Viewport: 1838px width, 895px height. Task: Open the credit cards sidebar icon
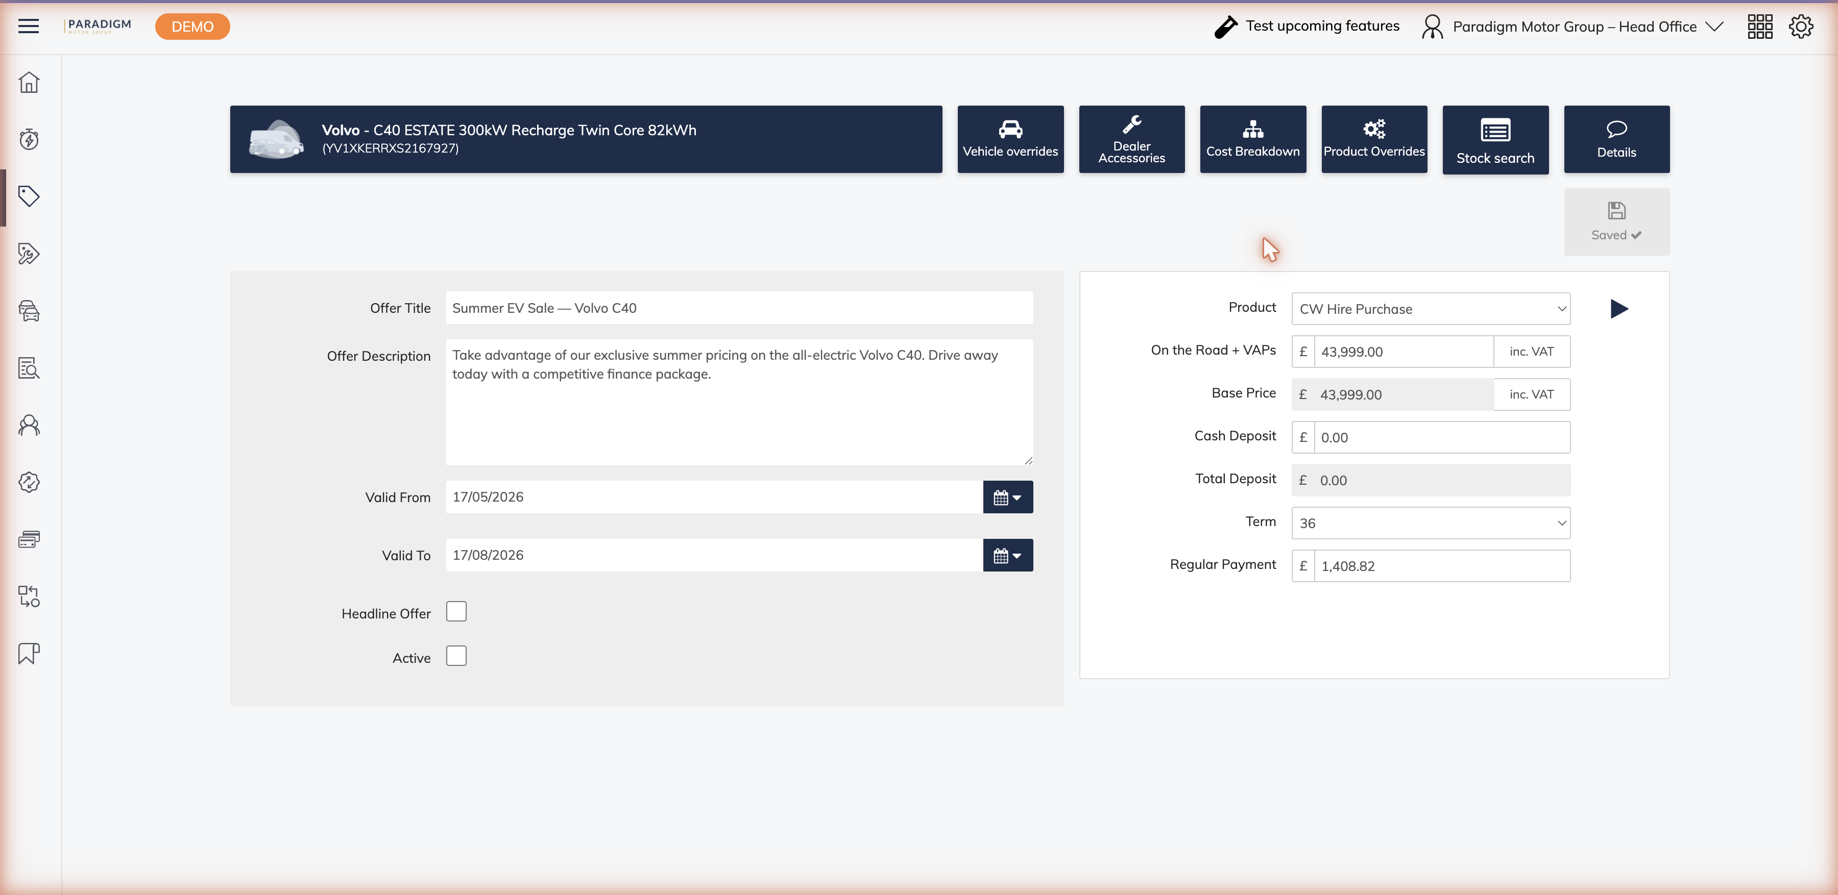[29, 539]
